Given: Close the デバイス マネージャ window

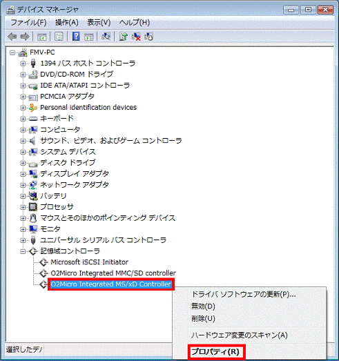Looking at the screenshot, I should click(x=325, y=10).
